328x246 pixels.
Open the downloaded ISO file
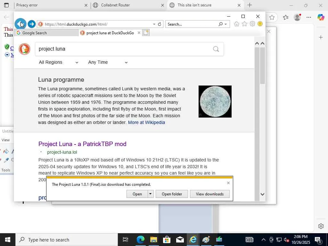click(137, 194)
